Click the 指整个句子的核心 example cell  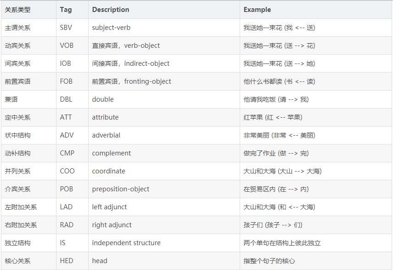(269, 261)
